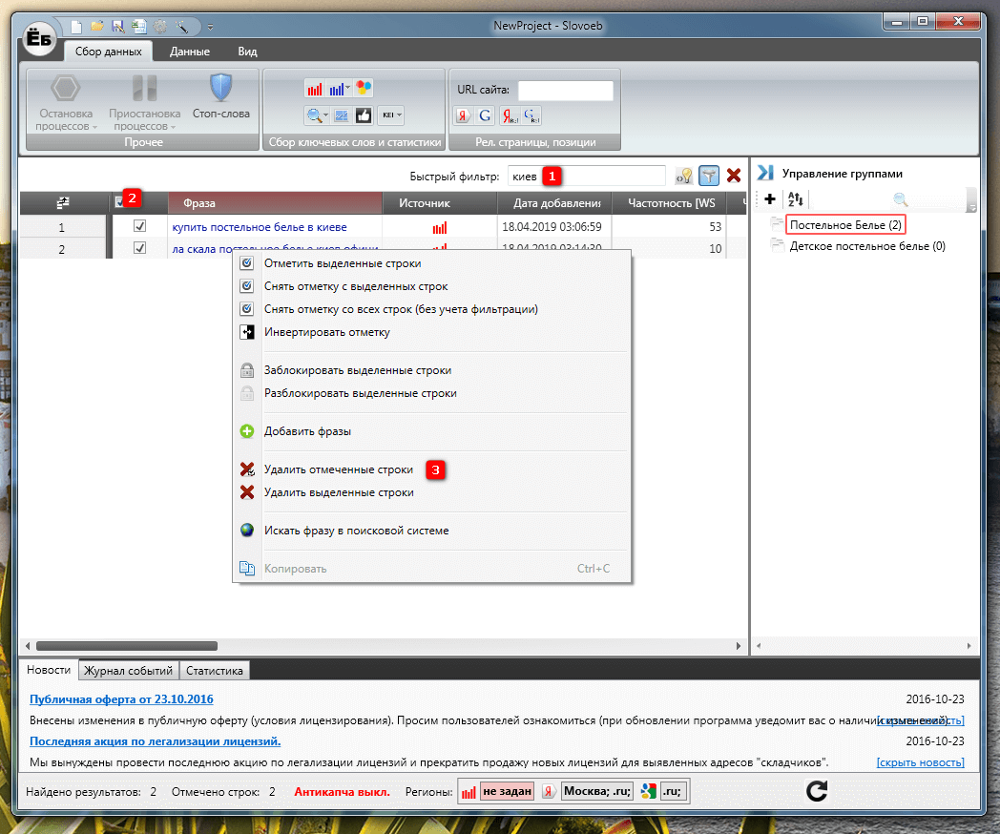Viewport: 1000px width, 834px height.
Task: Open the Публичная оферта от 23.10.2016 link
Action: (x=121, y=699)
